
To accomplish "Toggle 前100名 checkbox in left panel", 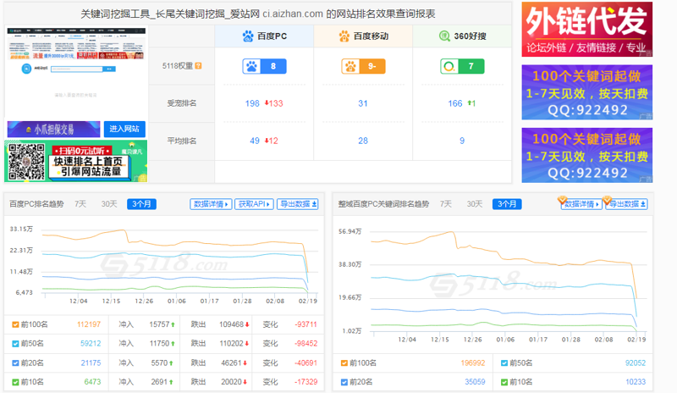I will coord(15,324).
